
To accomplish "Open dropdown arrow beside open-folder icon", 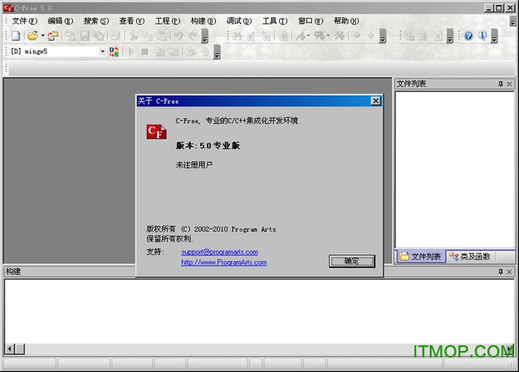I will coord(43,36).
